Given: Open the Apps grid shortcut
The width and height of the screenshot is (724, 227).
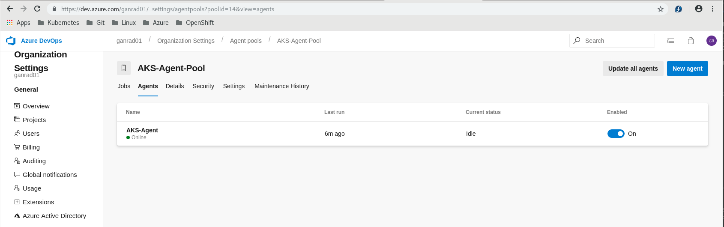Looking at the screenshot, I should pyautogui.click(x=18, y=23).
